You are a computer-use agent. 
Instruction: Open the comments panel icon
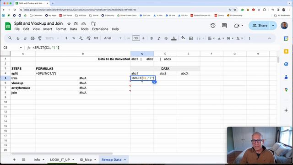pos(224,26)
